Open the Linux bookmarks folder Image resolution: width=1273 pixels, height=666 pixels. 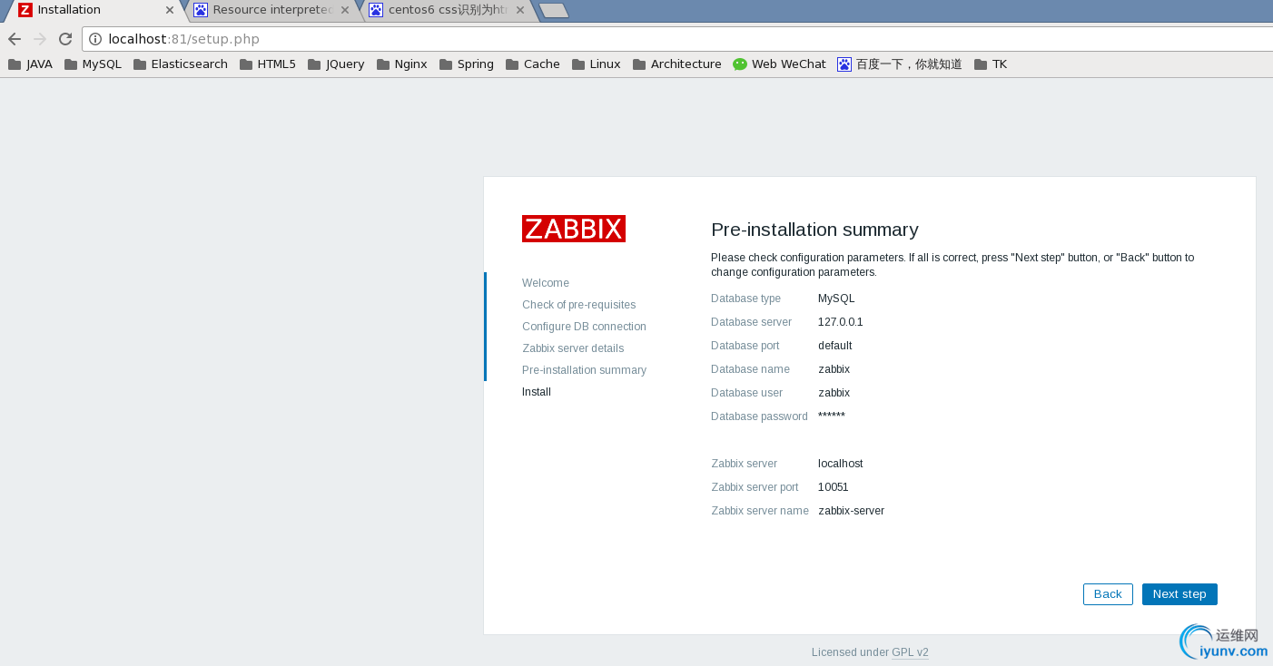click(x=597, y=64)
